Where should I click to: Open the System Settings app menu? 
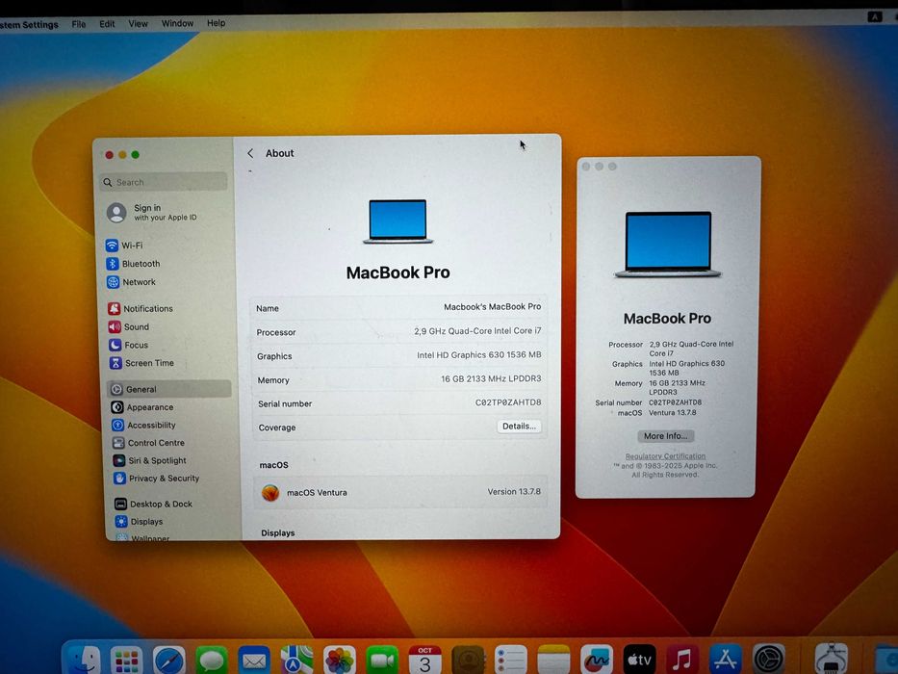pyautogui.click(x=29, y=25)
